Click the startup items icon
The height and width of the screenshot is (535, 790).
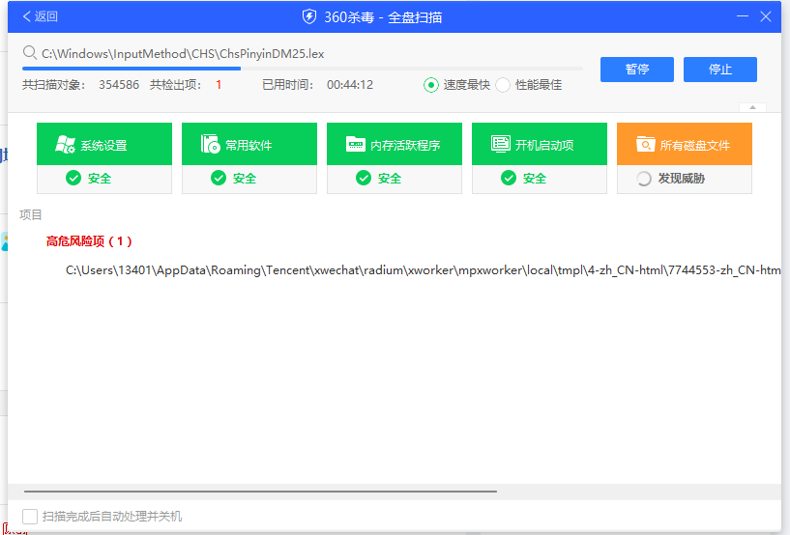pyautogui.click(x=501, y=145)
